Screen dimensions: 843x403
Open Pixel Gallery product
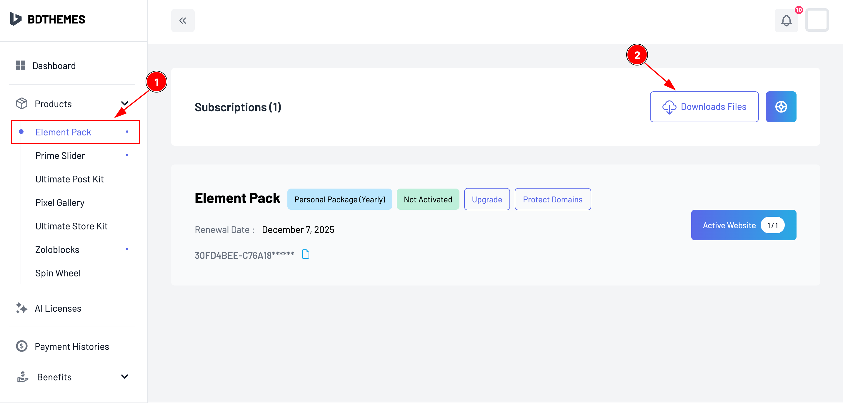coord(60,203)
